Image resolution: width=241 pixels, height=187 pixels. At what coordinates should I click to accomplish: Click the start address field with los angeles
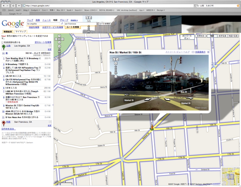point(43,24)
